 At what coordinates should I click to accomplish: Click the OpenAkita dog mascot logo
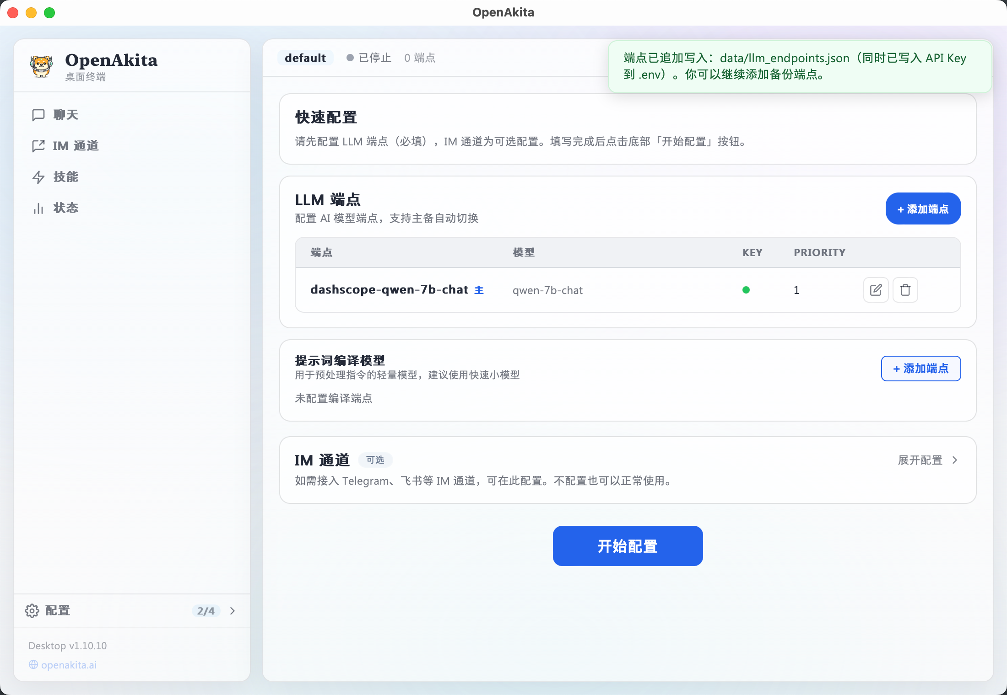41,65
